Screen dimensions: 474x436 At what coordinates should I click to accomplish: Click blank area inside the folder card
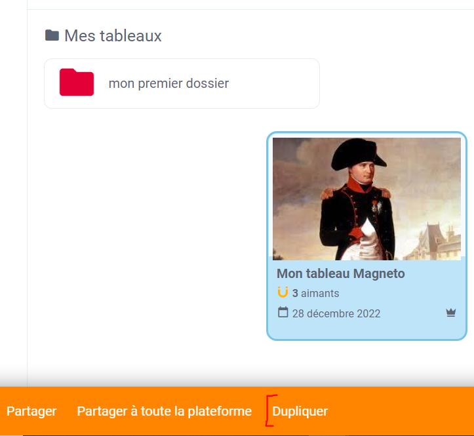click(272, 83)
